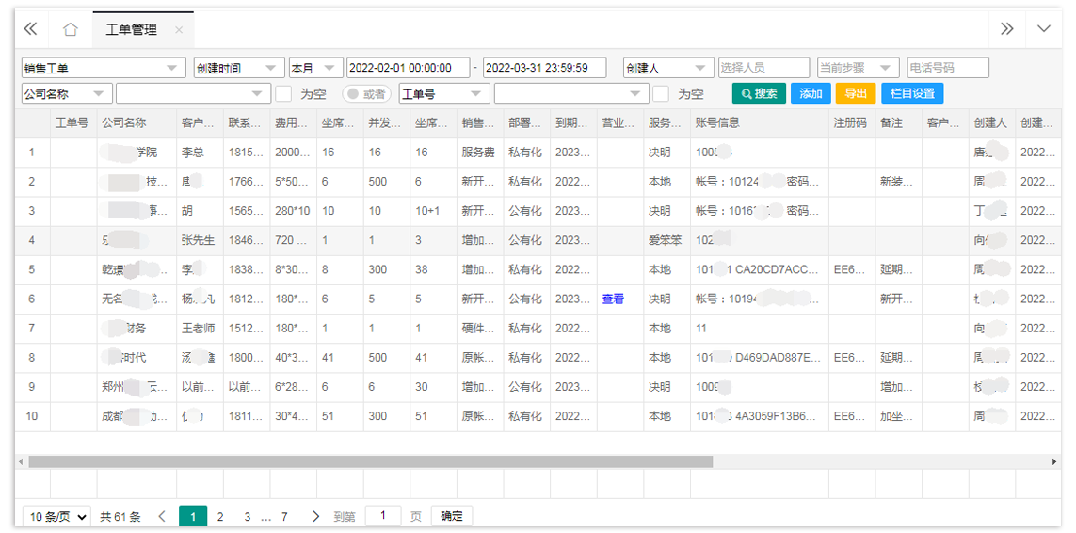Open the top-right down chevron menu
This screenshot has width=1076, height=533.
(1043, 29)
